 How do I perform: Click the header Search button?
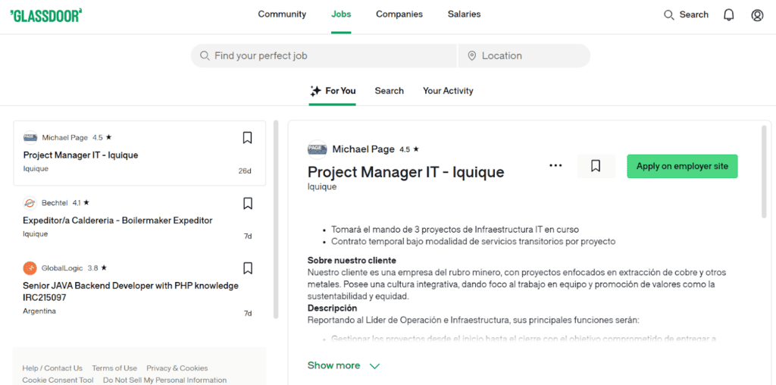tap(686, 15)
